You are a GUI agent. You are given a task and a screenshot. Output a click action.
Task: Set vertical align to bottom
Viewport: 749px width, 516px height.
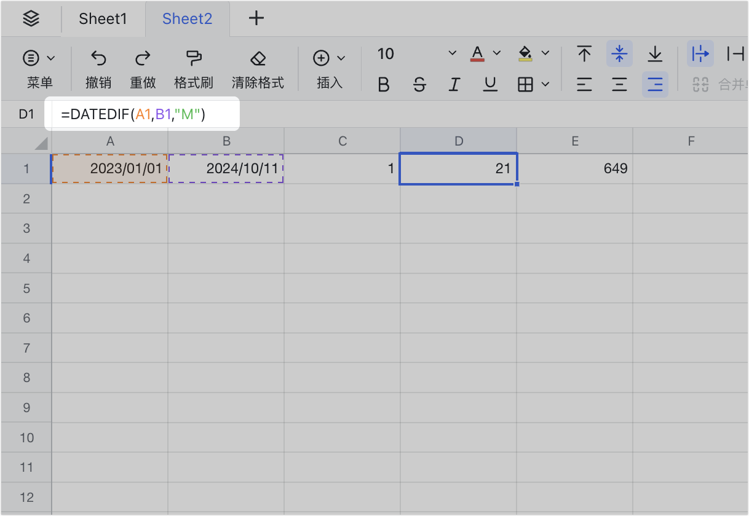coord(655,54)
